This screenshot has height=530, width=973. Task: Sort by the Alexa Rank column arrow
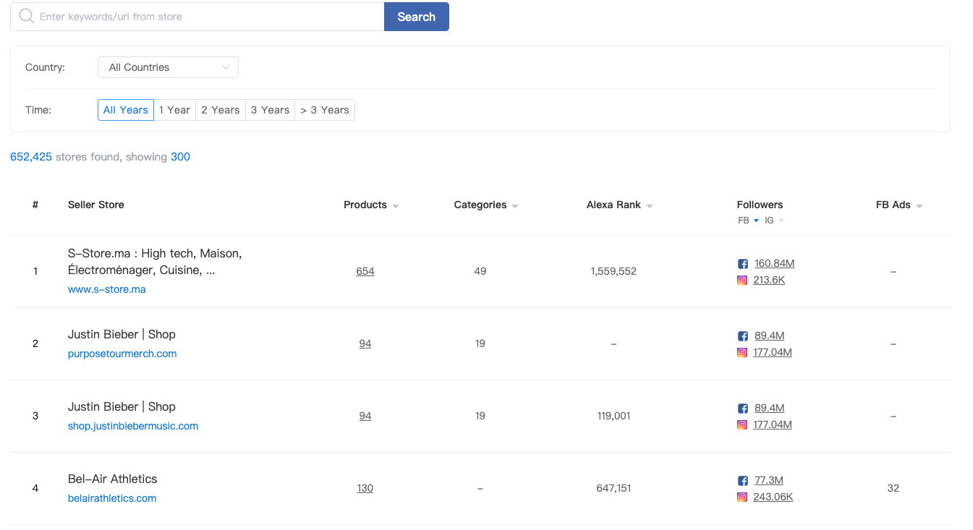[x=650, y=206]
